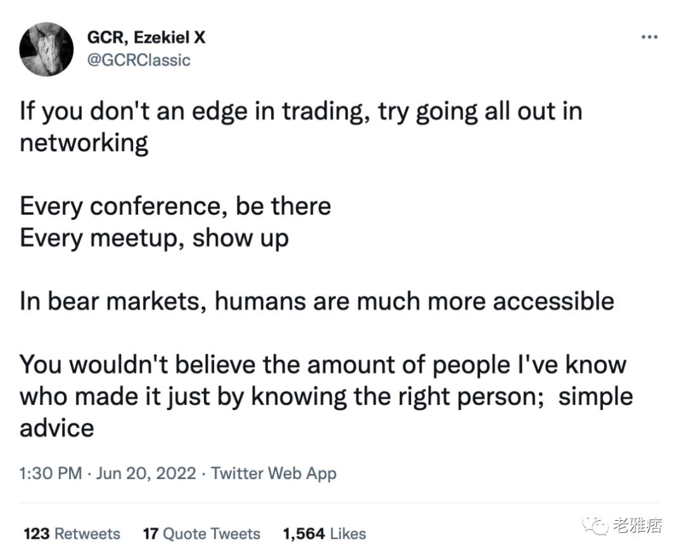684x555 pixels.
Task: Click the first tweet line about trading edge
Action: coord(301,112)
